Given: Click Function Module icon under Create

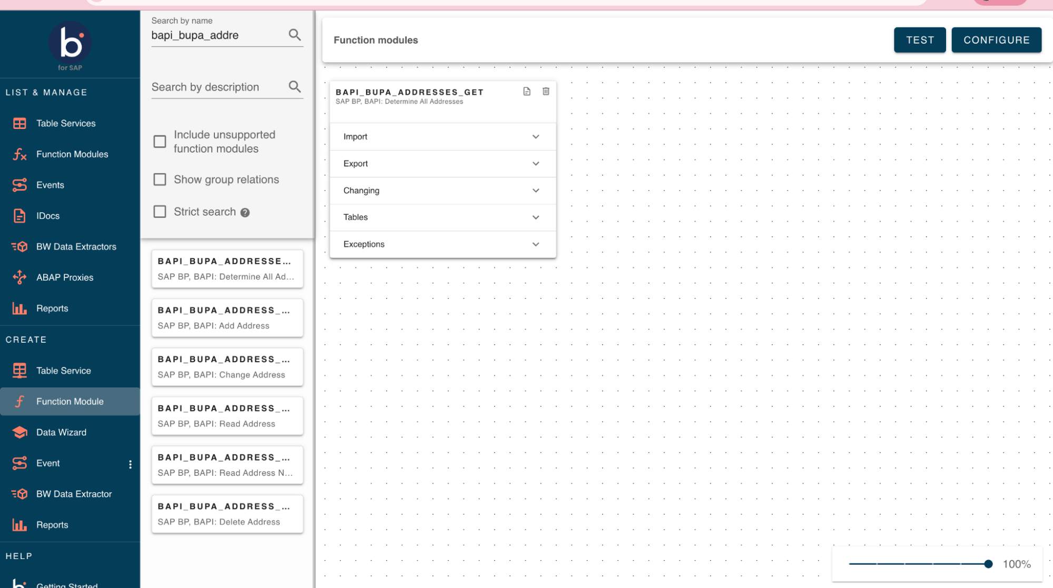Looking at the screenshot, I should pyautogui.click(x=19, y=402).
